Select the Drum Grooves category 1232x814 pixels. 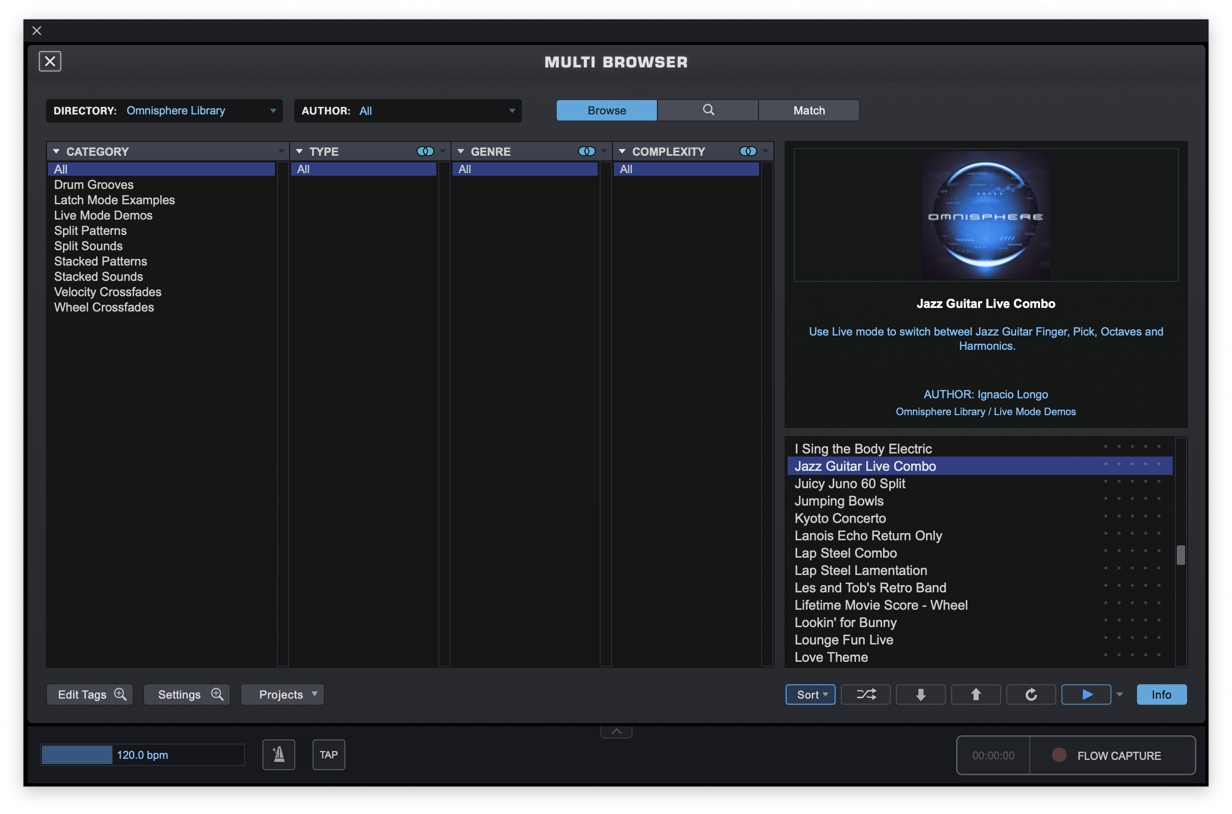[161, 184]
